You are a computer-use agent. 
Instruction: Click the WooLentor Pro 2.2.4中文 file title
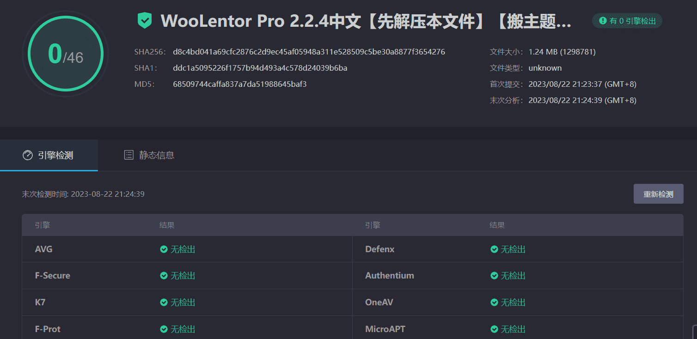point(366,21)
